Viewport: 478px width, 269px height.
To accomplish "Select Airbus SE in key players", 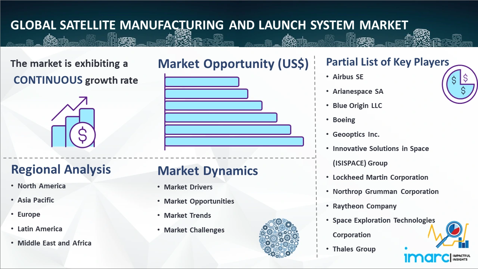I will (x=348, y=77).
